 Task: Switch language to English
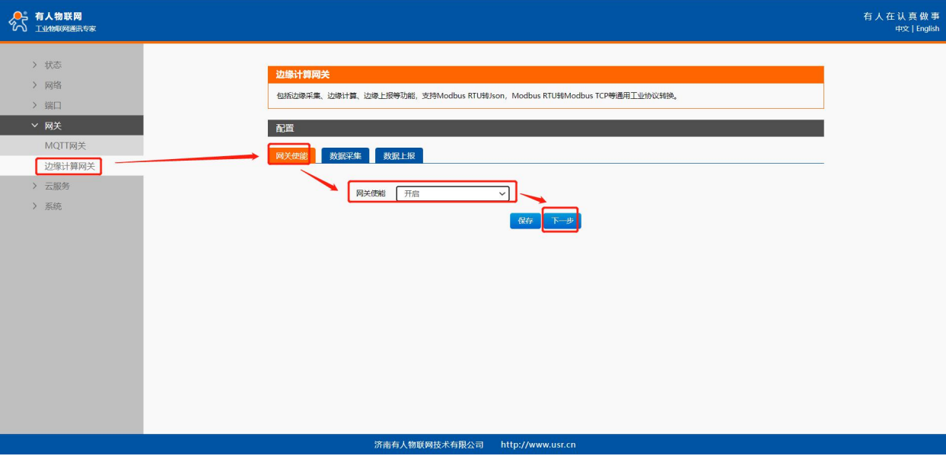[x=928, y=29]
